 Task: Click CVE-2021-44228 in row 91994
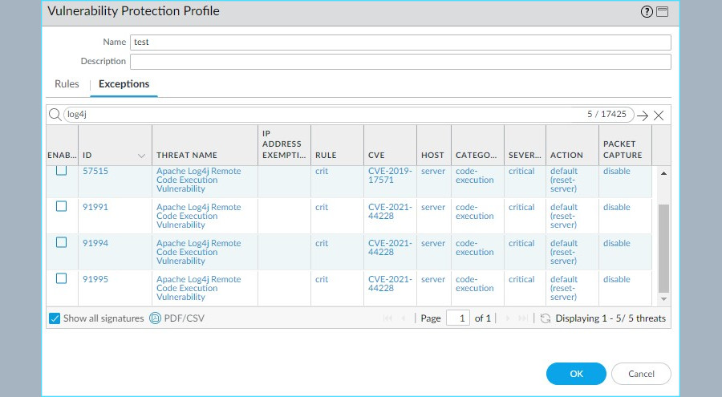point(390,248)
